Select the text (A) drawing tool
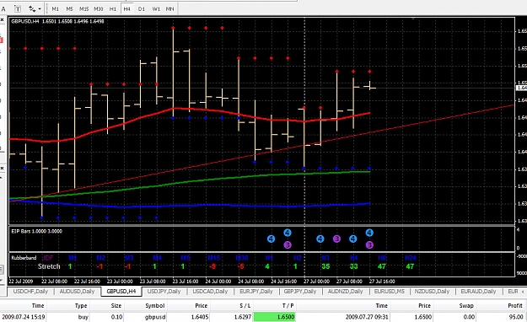Screen dimensions: 527x322 [x=3, y=8]
